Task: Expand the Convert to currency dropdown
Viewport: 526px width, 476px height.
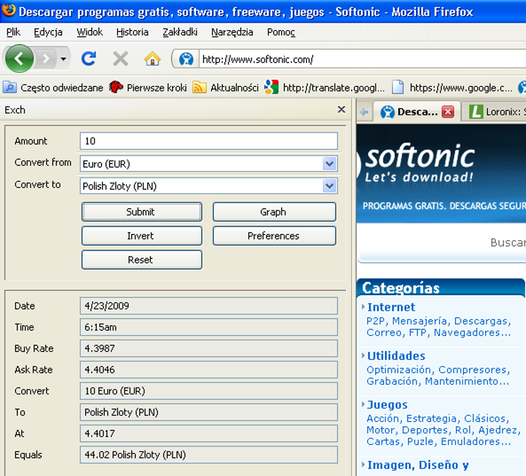Action: coord(329,186)
